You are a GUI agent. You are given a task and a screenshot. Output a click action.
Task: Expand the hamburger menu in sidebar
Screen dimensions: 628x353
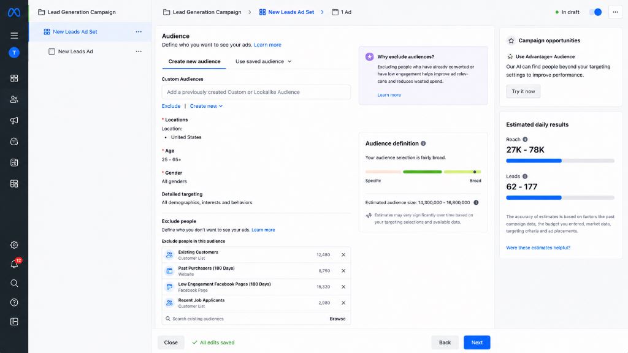(x=14, y=36)
